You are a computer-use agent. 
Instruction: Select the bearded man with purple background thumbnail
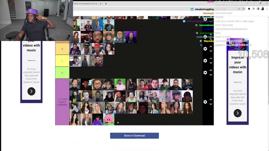(131, 37)
